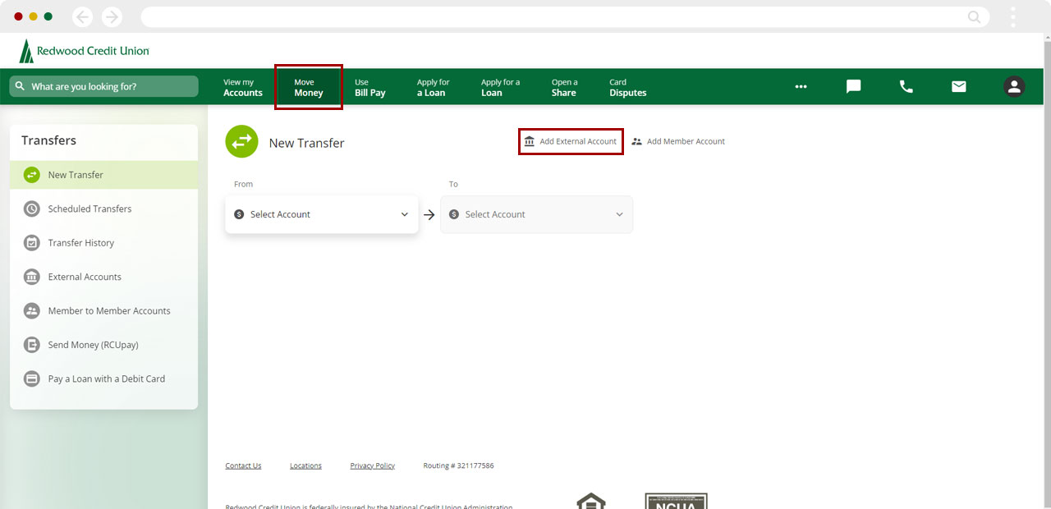
Task: Open the browser vertical dots menu
Action: [1013, 16]
